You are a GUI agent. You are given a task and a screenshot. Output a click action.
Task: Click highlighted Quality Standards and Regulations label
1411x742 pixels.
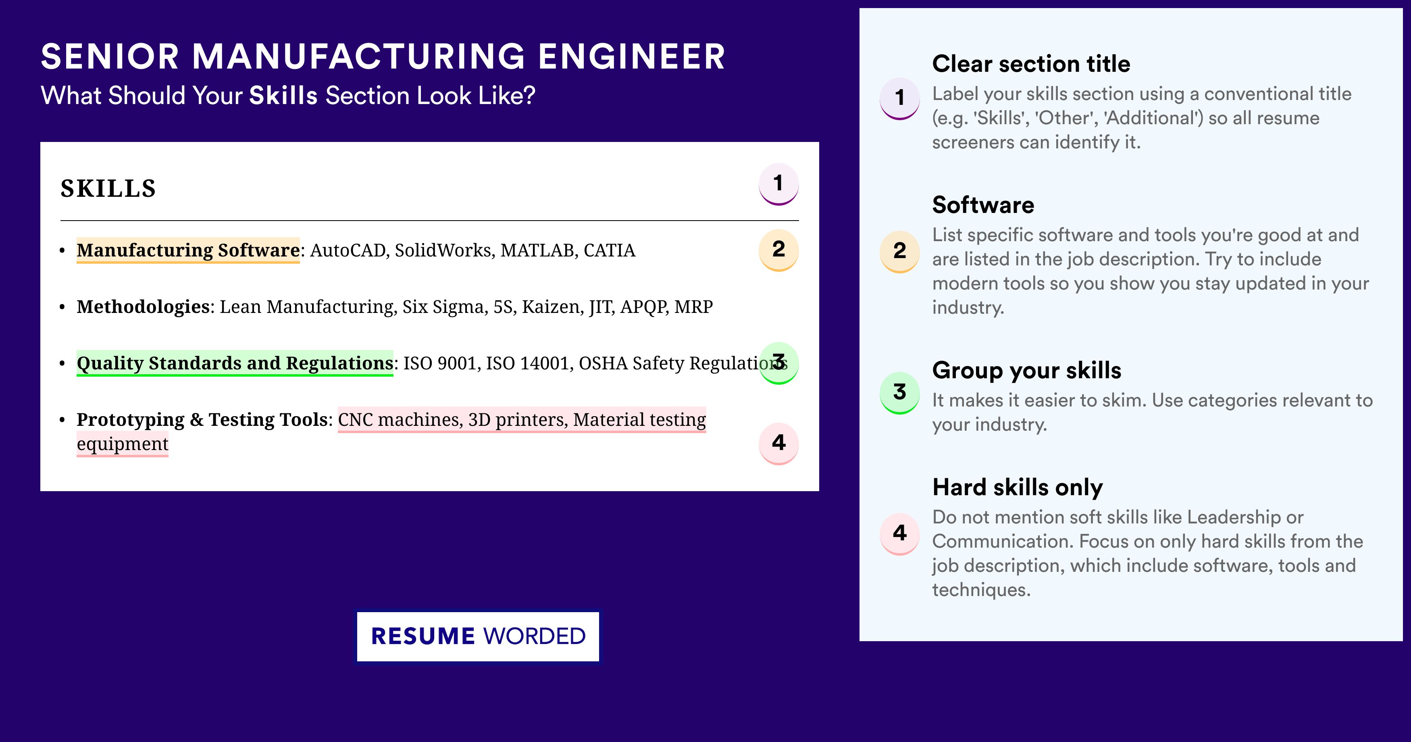click(x=235, y=363)
